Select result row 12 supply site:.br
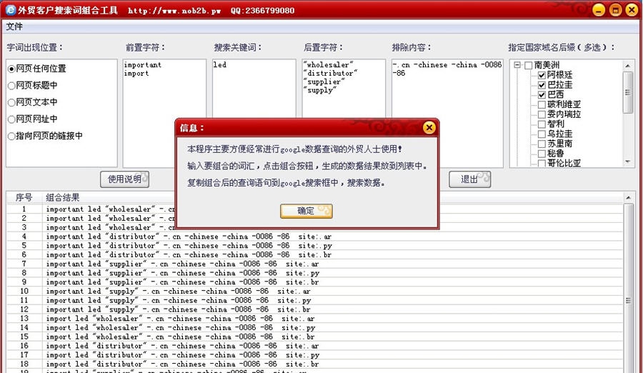 [x=314, y=309]
